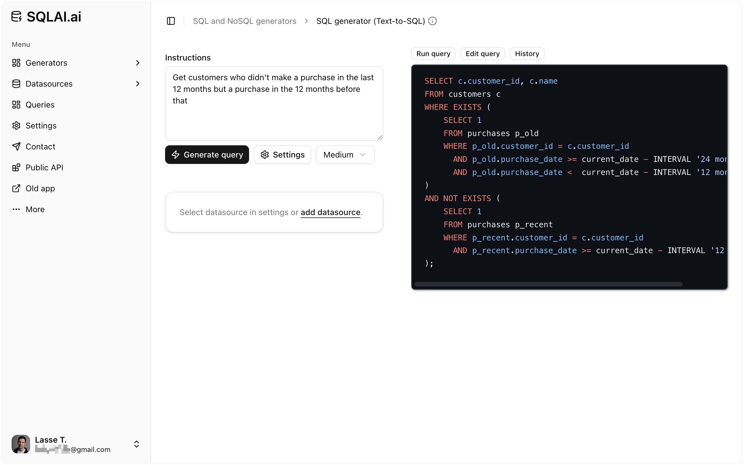Viewport: 744px width, 465px height.
Task: Click the info icon next to SQL generator
Action: pyautogui.click(x=432, y=21)
